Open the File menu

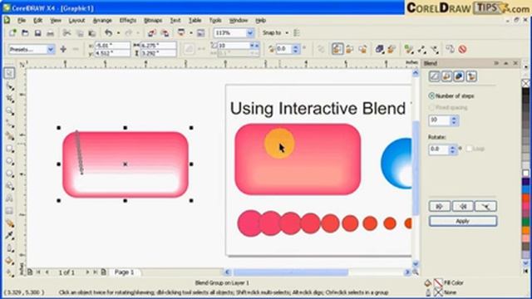(x=22, y=20)
